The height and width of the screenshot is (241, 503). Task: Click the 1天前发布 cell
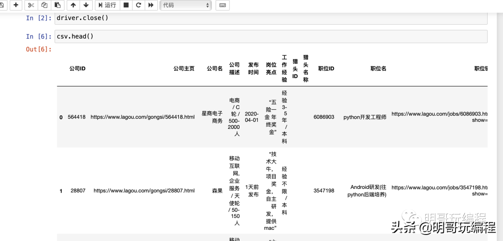click(252, 191)
